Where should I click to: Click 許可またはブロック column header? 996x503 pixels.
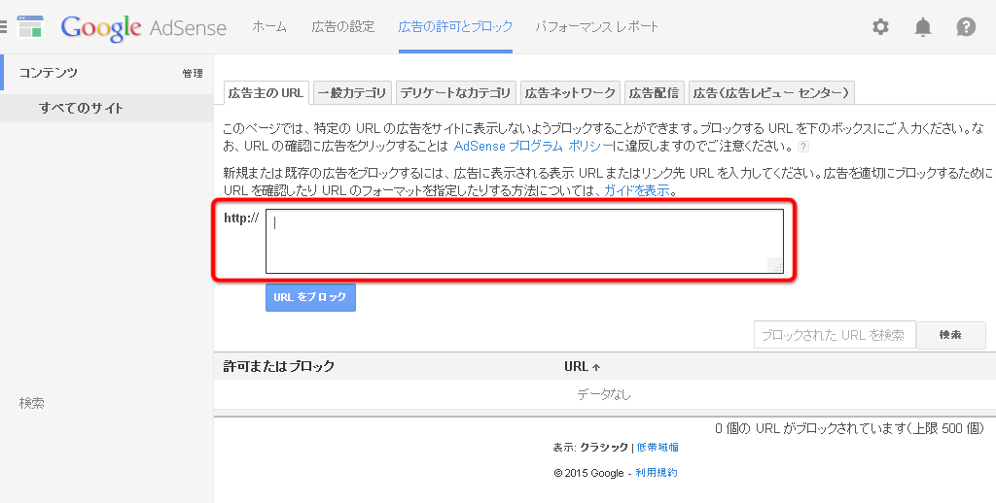pyautogui.click(x=279, y=367)
